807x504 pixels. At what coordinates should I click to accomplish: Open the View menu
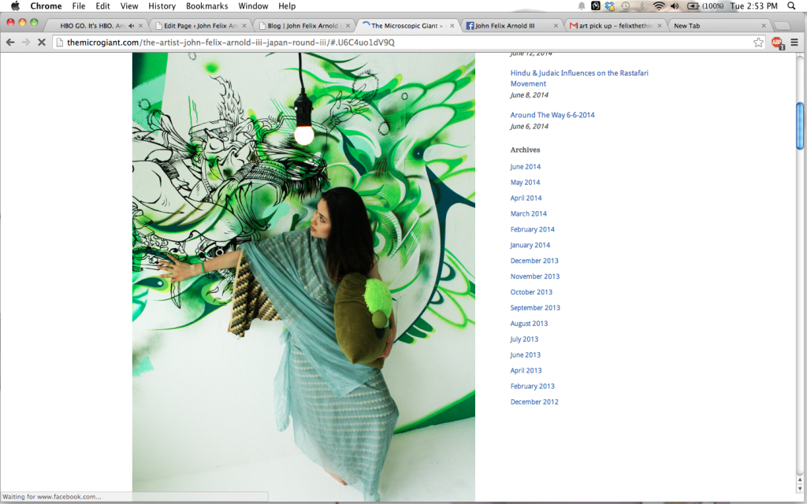[128, 6]
